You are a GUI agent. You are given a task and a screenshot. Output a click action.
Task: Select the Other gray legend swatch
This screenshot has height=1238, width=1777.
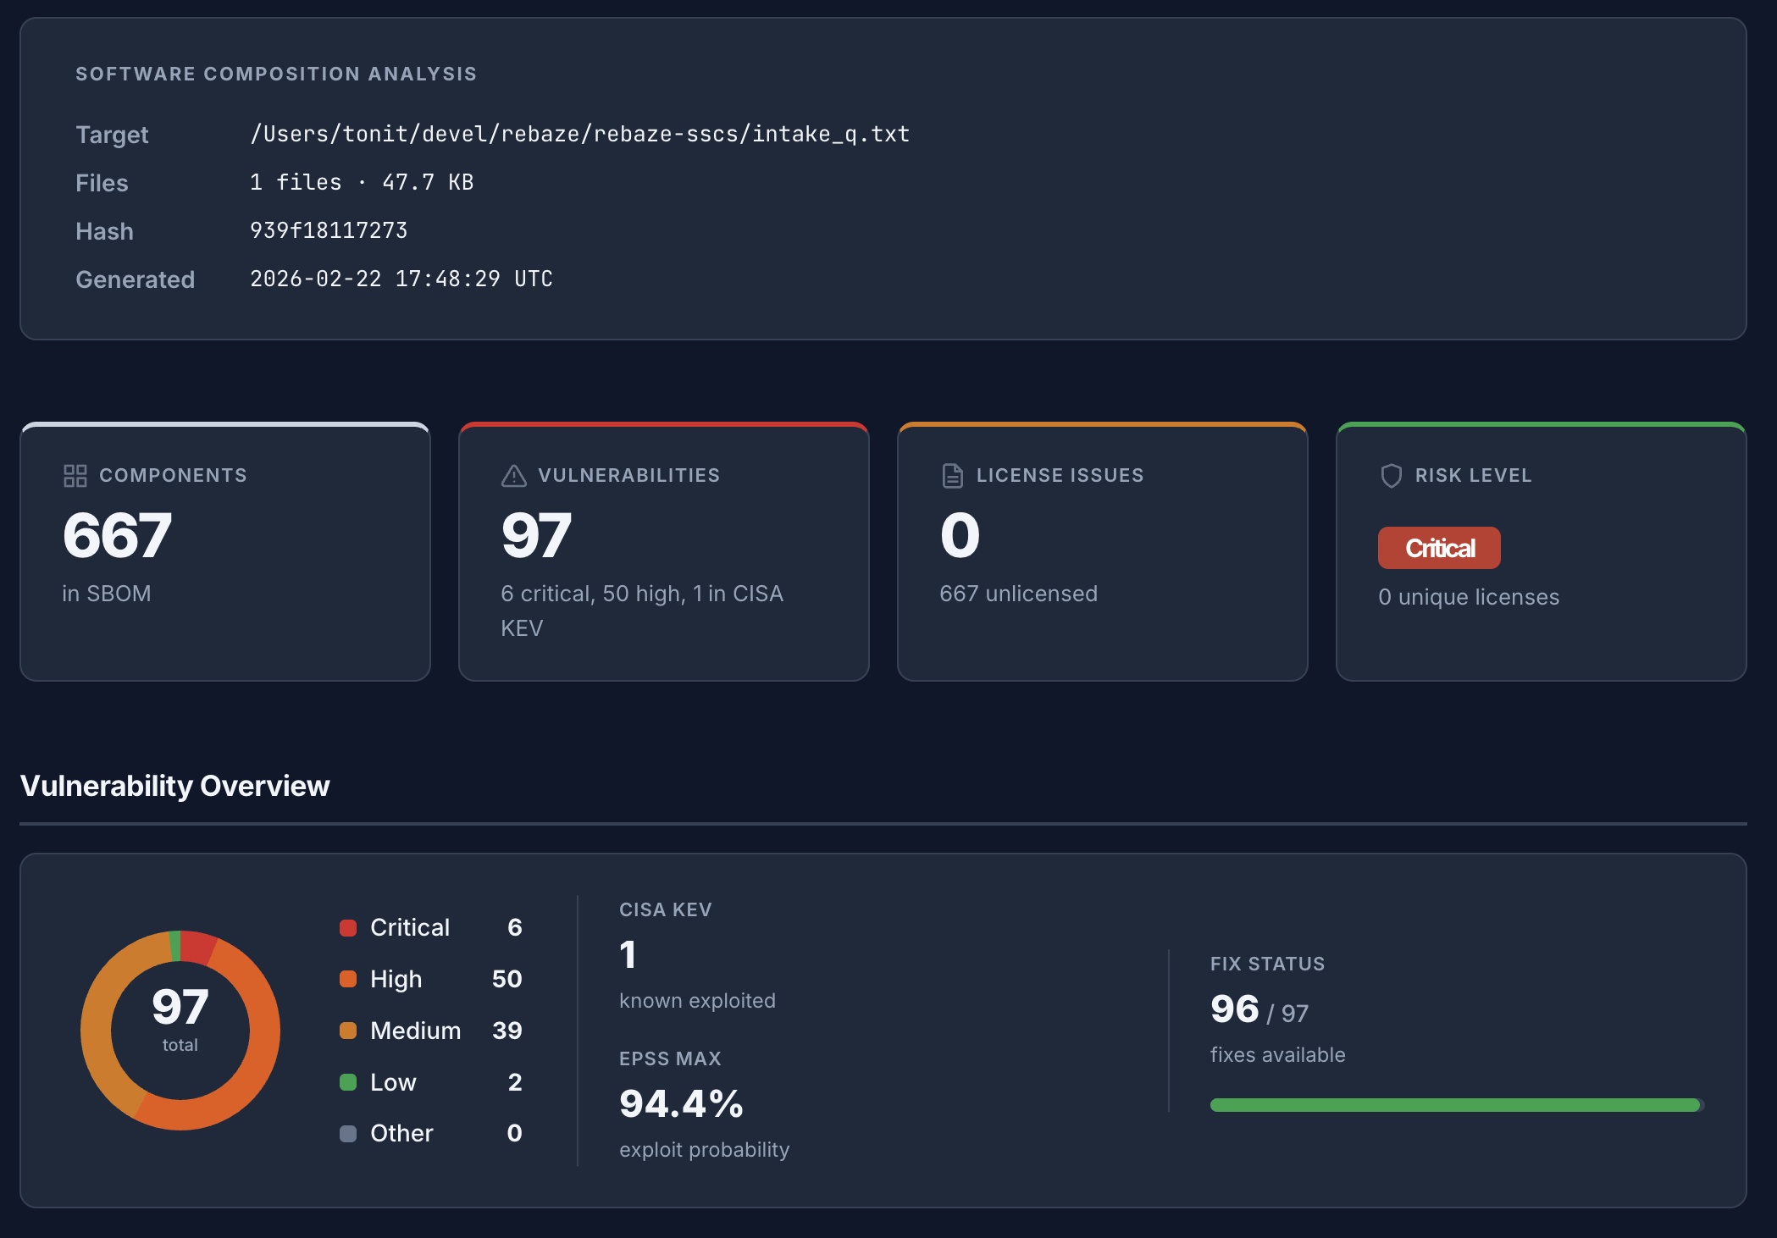pyautogui.click(x=348, y=1134)
